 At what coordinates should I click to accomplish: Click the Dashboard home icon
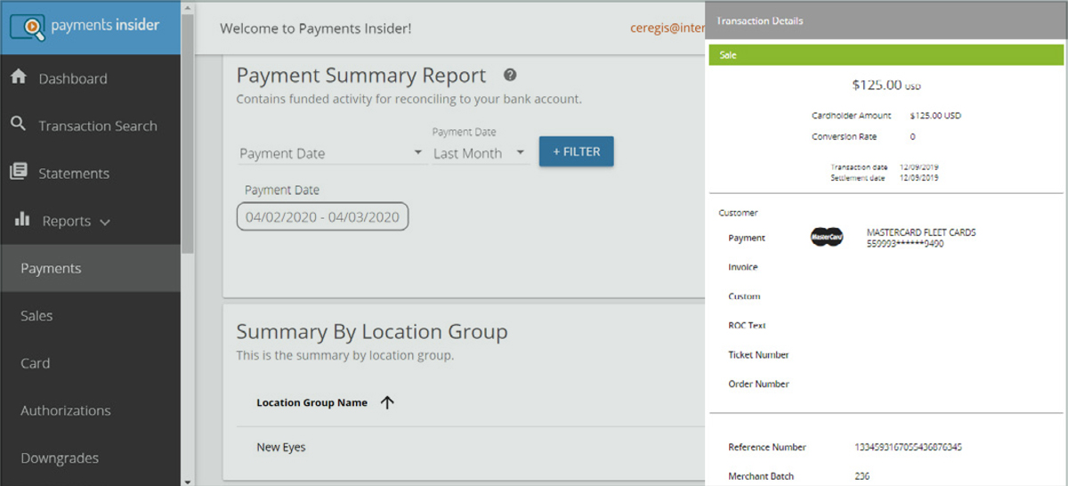(19, 77)
